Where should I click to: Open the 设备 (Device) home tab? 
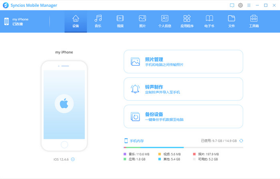76,22
